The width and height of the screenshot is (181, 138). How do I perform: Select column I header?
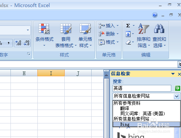tap(51, 73)
